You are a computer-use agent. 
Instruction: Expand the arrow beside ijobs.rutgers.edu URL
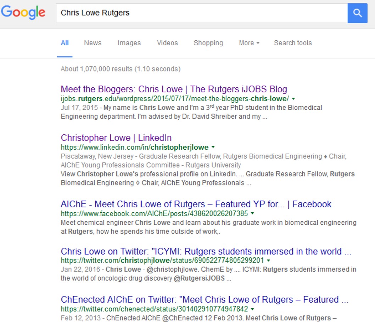click(x=293, y=99)
